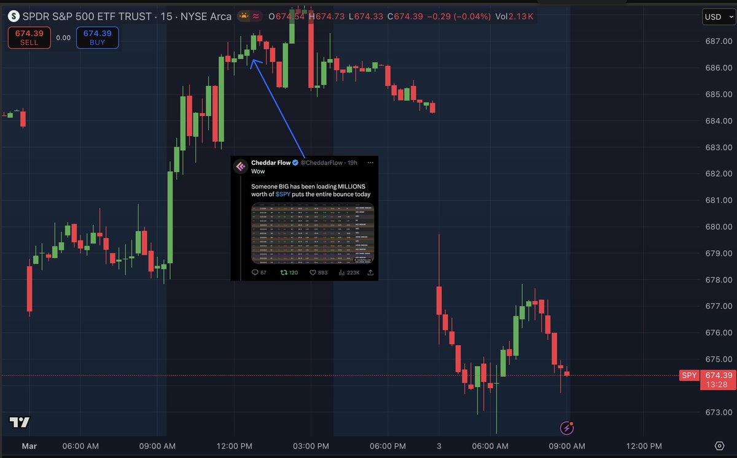The width and height of the screenshot is (737, 458).
Task: Click the 686.00 price axis label
Action: point(717,67)
